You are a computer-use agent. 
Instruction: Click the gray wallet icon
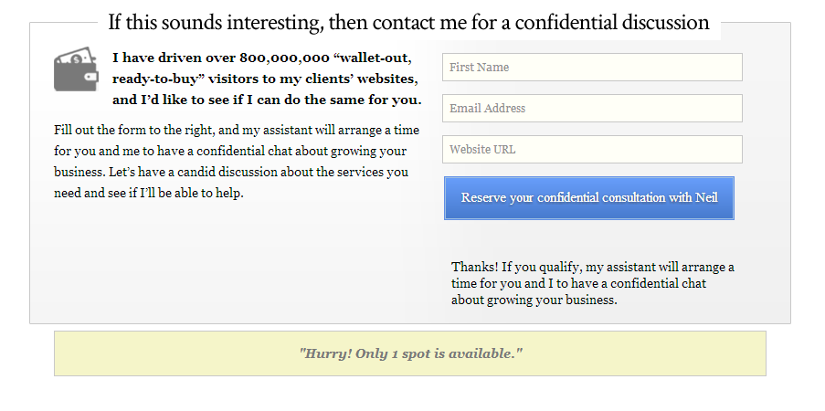click(76, 71)
